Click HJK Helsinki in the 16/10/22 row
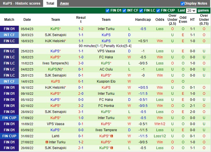The width and height of the screenshot is (211, 152). click(55, 88)
